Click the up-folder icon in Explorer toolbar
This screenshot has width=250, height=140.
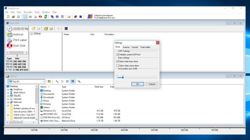point(49,81)
